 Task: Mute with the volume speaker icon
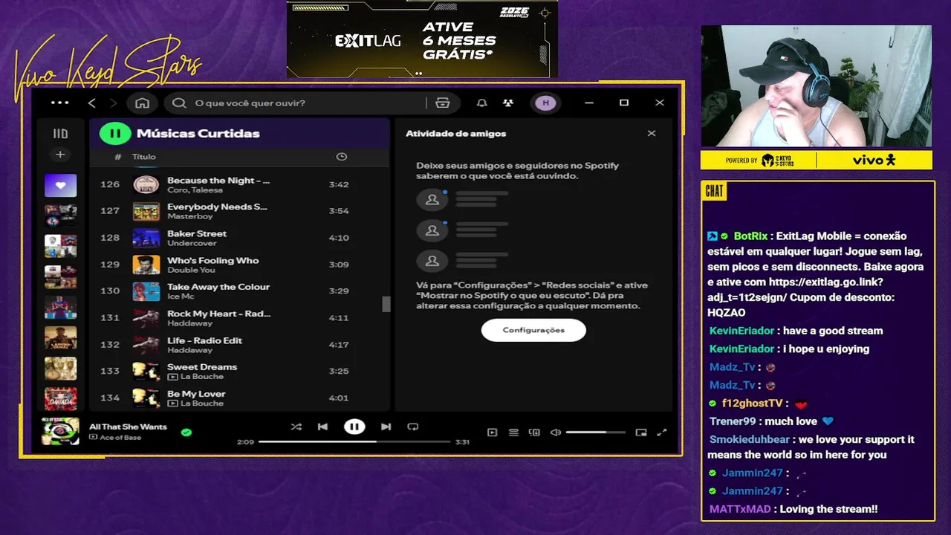(x=556, y=432)
